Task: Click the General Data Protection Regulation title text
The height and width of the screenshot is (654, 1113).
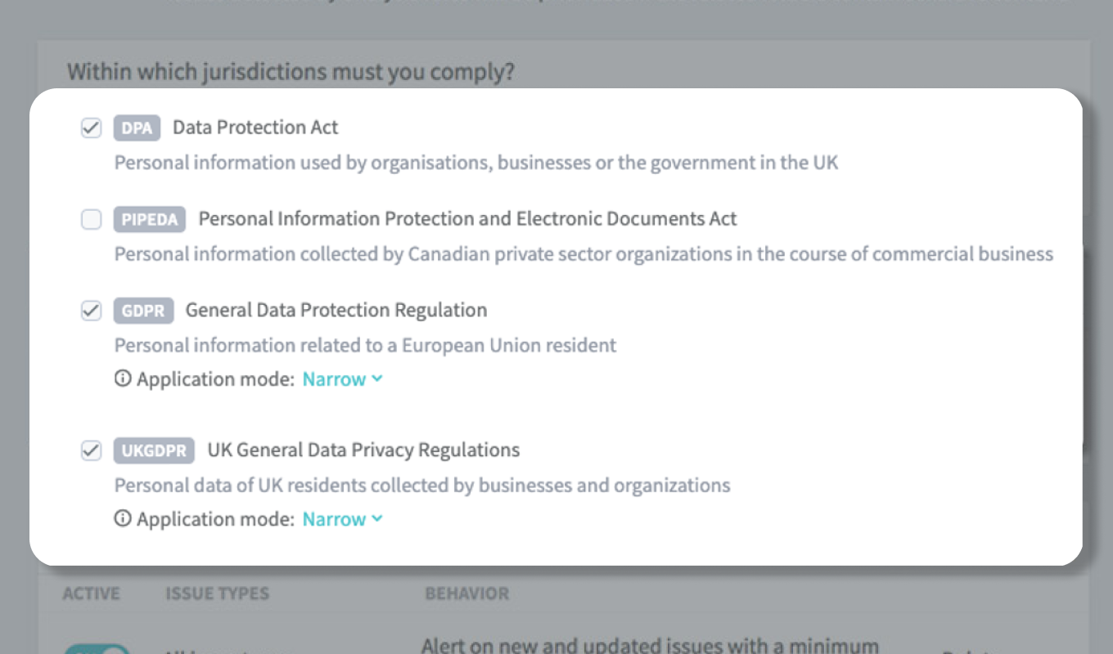Action: tap(335, 311)
